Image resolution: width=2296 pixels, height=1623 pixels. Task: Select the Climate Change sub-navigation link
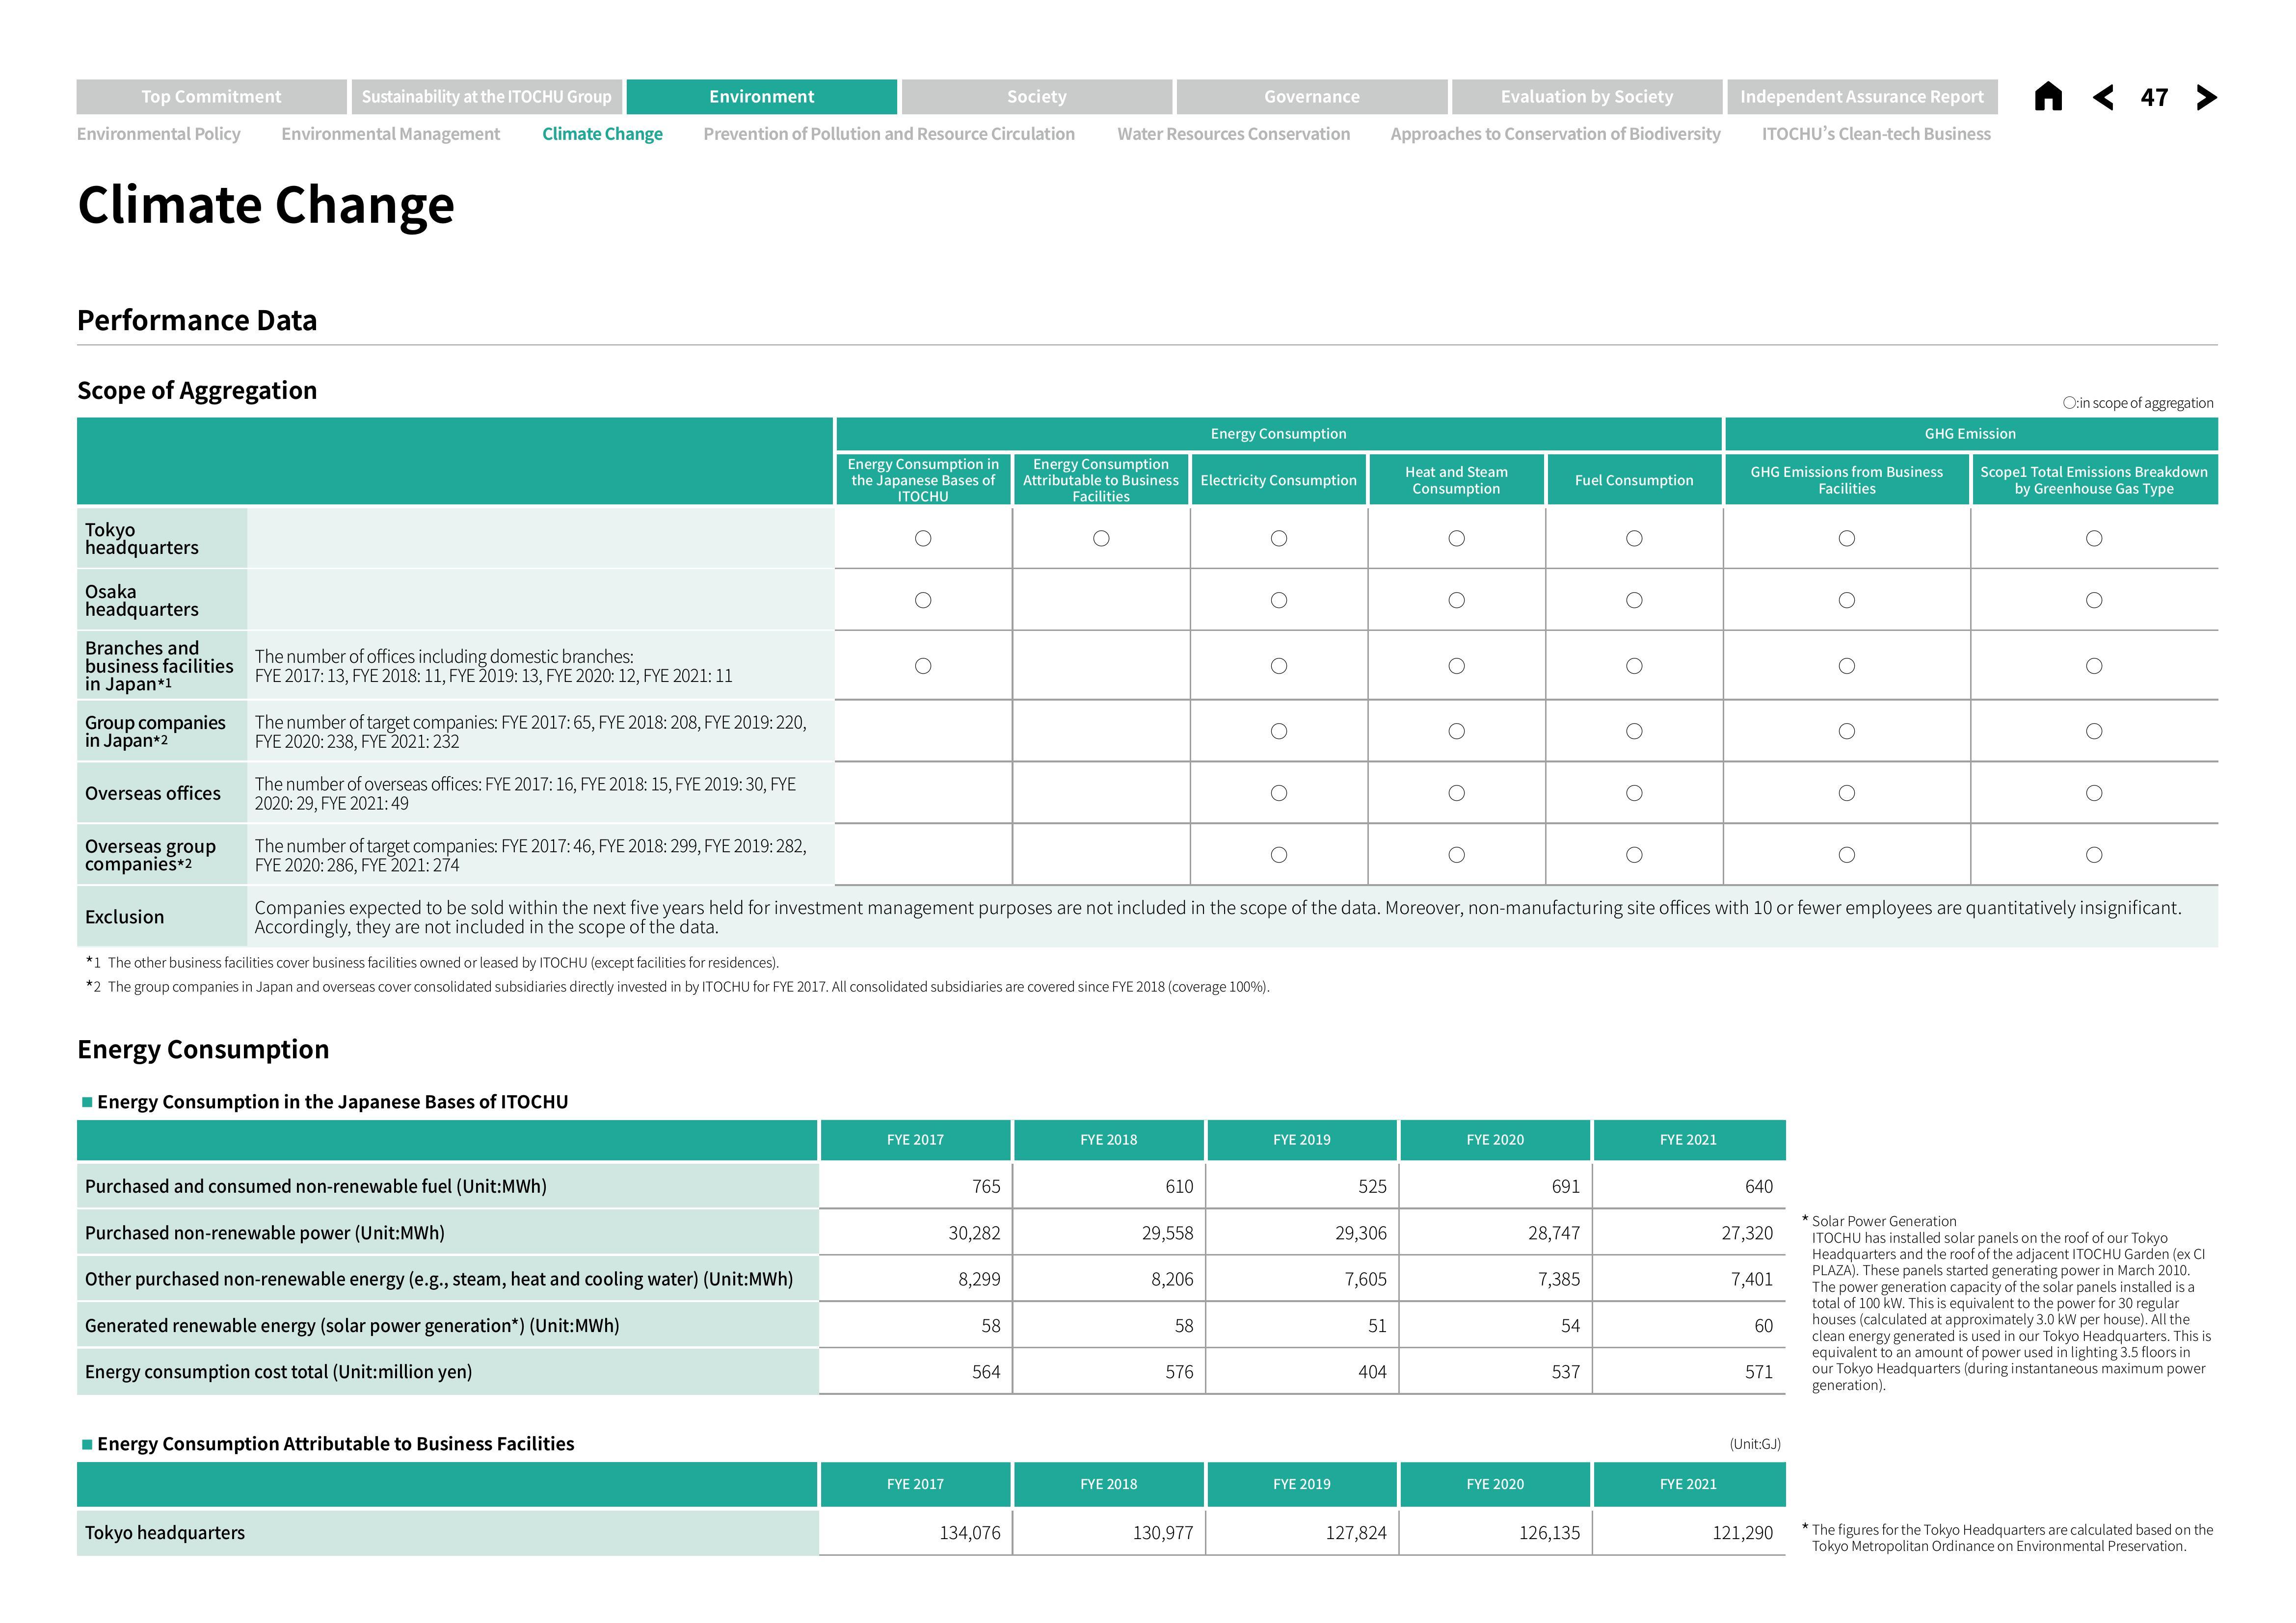point(602,134)
